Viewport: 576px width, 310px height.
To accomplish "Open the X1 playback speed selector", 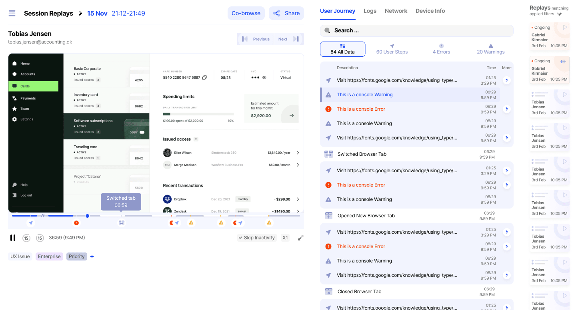I will tap(285, 238).
